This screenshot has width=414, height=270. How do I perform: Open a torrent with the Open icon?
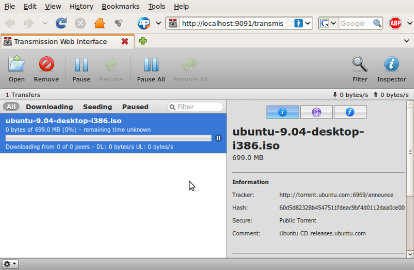pos(17,64)
